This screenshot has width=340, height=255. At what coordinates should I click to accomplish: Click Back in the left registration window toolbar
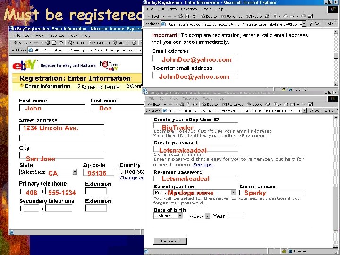pos(20,42)
